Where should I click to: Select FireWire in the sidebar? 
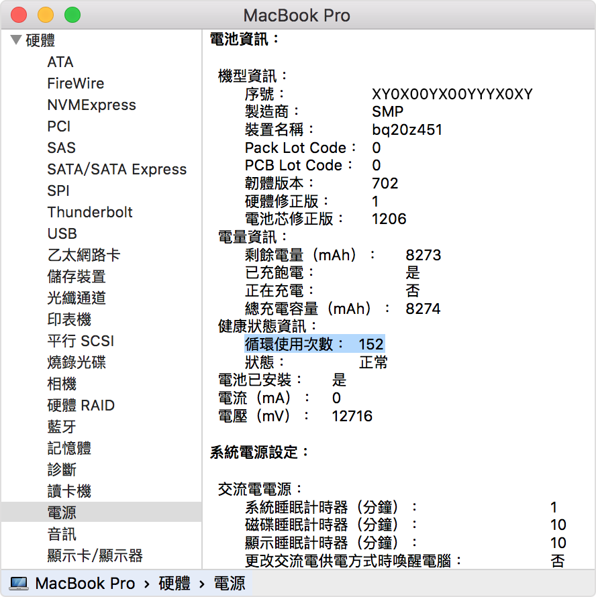(x=75, y=83)
